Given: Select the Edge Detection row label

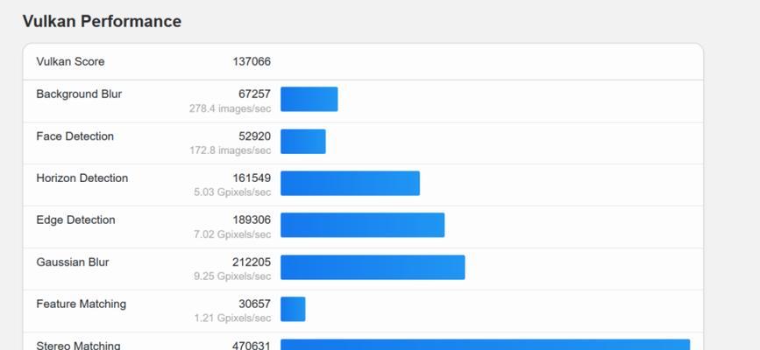Looking at the screenshot, I should coord(75,220).
